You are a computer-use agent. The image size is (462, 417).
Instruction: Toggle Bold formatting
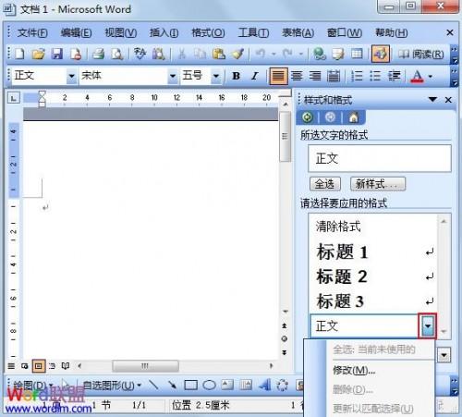[236, 76]
